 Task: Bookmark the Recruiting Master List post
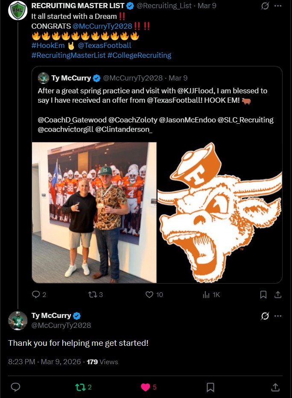263,294
